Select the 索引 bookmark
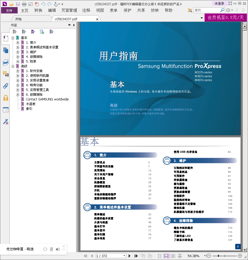The height and width of the screenshot is (260, 248). pyautogui.click(x=29, y=109)
